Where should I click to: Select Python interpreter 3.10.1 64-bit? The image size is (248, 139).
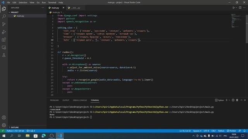[15, 131]
